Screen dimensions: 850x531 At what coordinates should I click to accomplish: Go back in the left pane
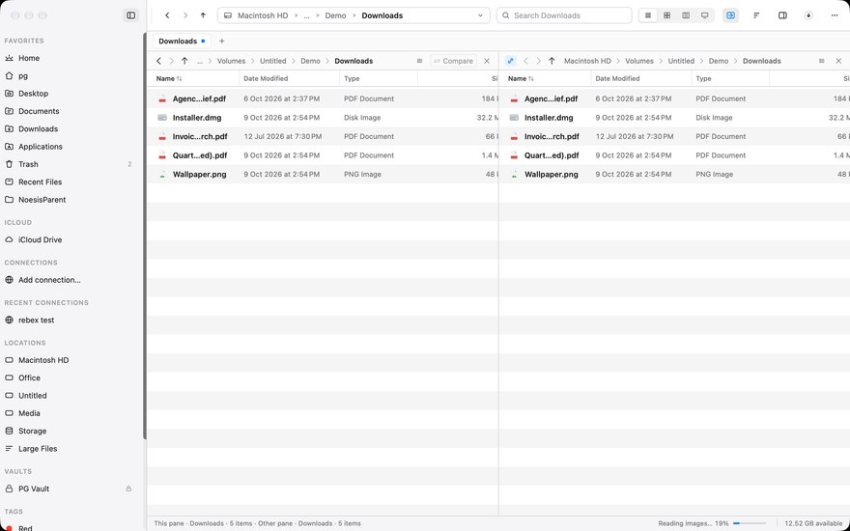pyautogui.click(x=158, y=61)
